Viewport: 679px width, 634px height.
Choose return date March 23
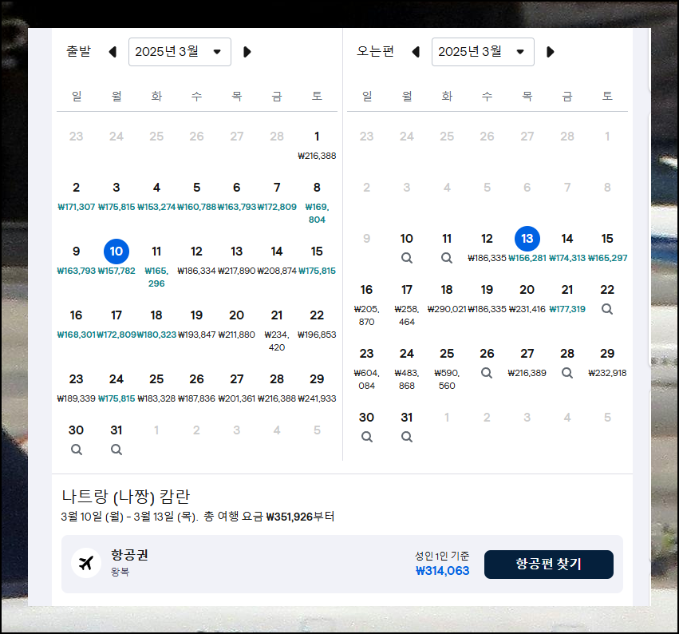coord(367,367)
